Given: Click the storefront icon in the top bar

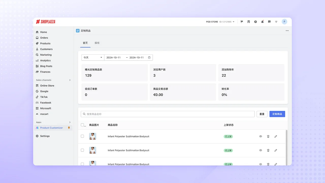Looking at the screenshot, I should pyautogui.click(x=249, y=22).
